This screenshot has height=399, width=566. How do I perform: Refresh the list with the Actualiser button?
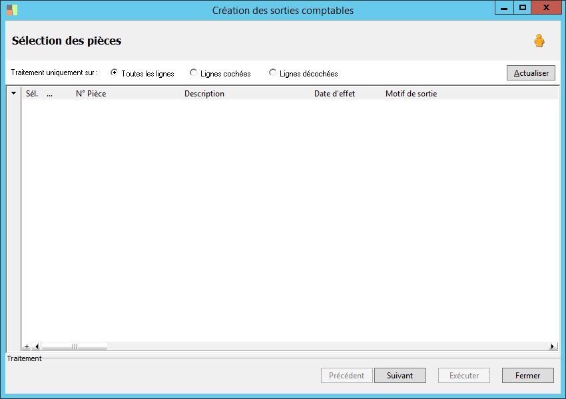coord(531,72)
